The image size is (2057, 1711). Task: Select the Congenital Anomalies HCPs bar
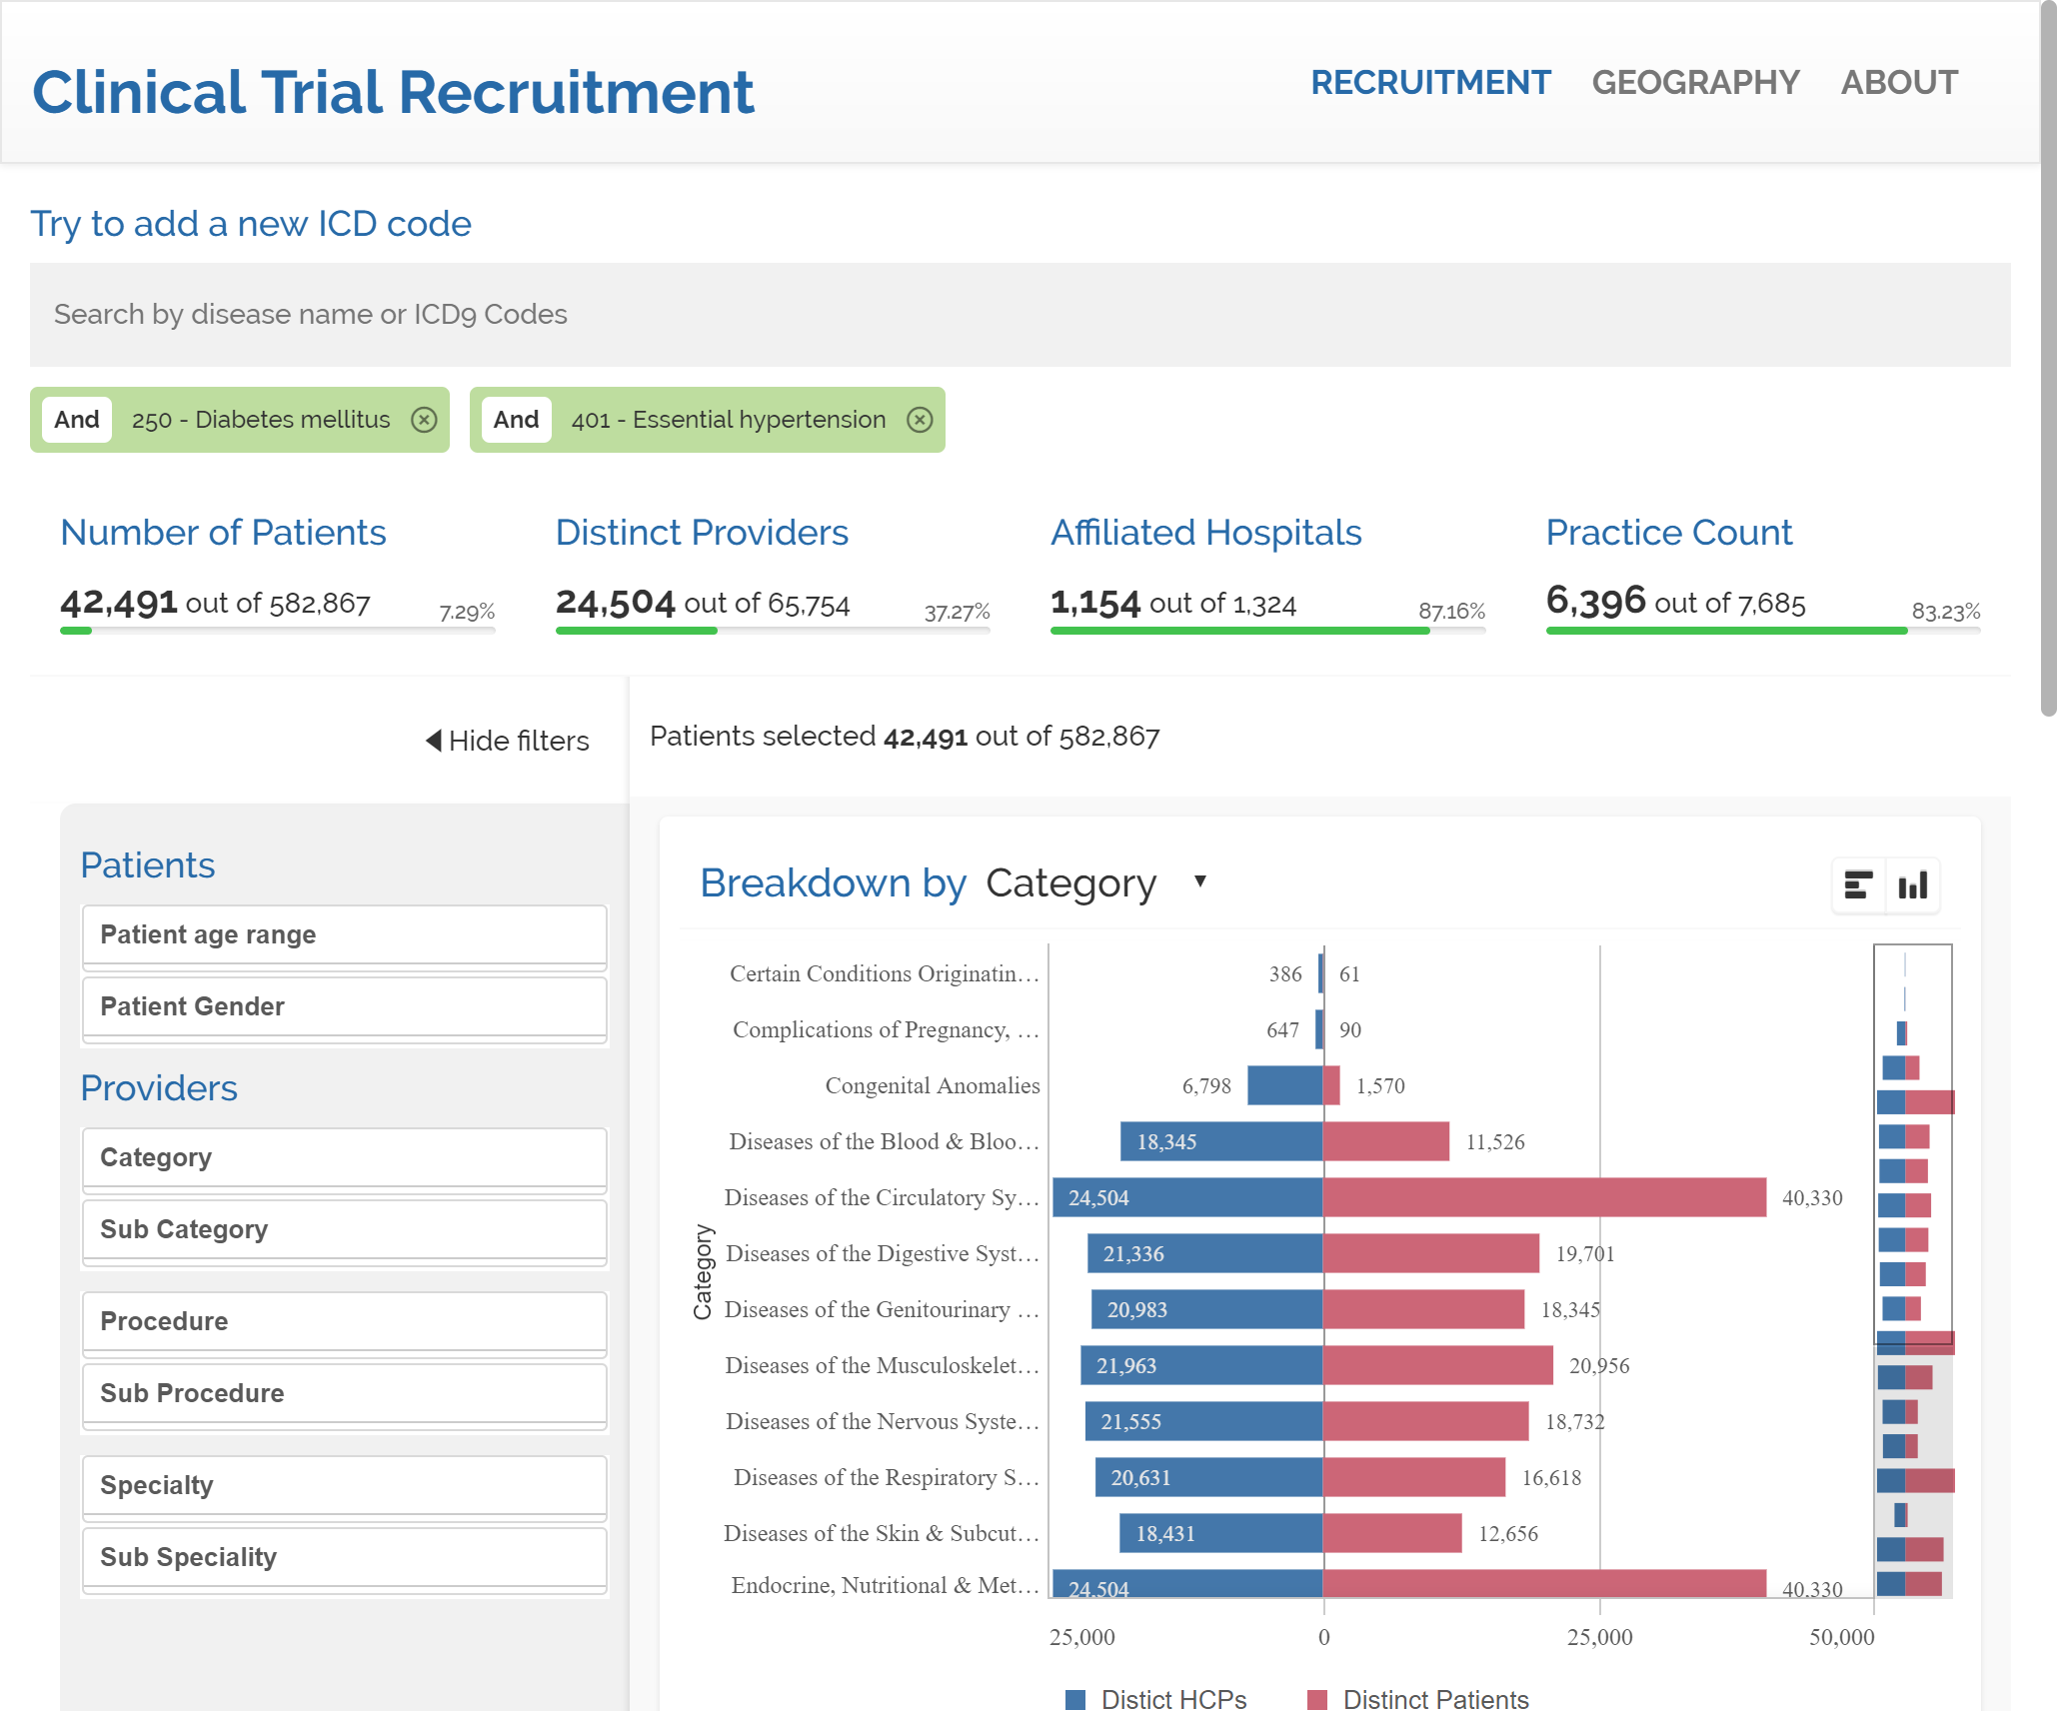(x=1286, y=1085)
